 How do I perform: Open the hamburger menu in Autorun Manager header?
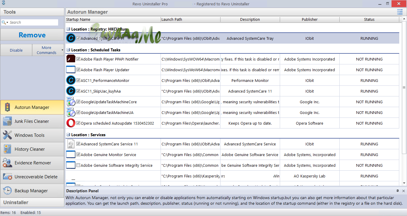[x=400, y=12]
